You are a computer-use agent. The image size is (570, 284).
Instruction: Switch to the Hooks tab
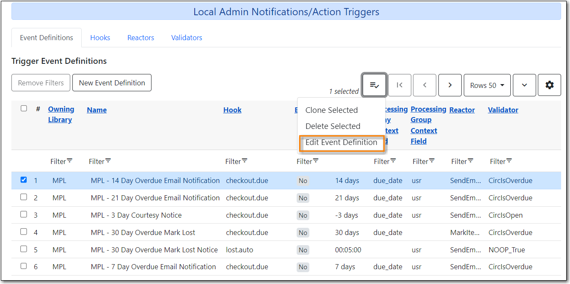pyautogui.click(x=100, y=38)
